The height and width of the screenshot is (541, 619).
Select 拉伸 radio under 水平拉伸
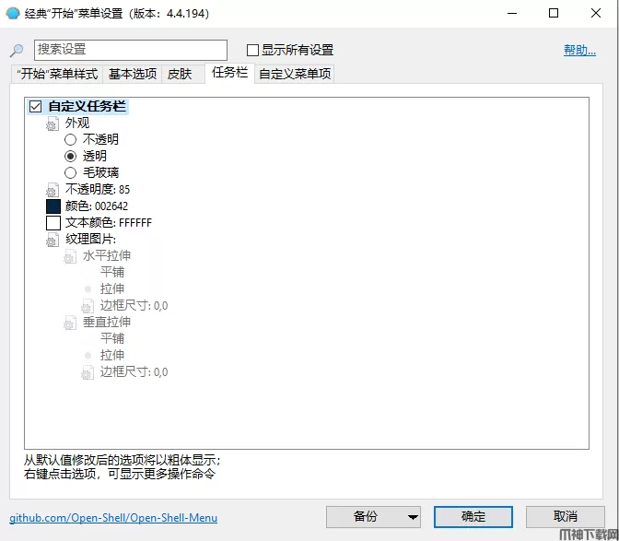[88, 288]
